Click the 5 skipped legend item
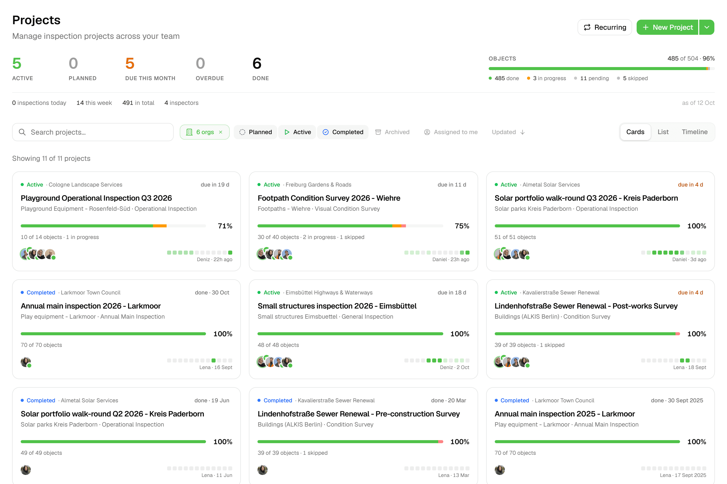The image size is (727, 484). [x=632, y=78]
